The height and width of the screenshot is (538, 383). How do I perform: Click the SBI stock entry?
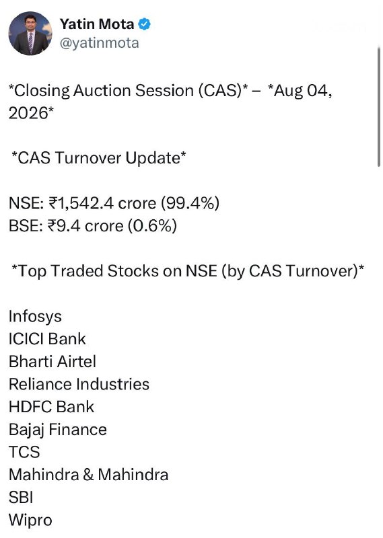(x=21, y=498)
